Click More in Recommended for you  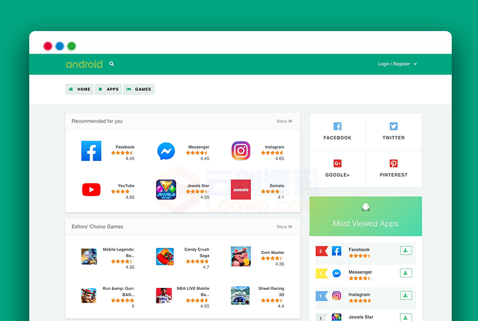[284, 121]
